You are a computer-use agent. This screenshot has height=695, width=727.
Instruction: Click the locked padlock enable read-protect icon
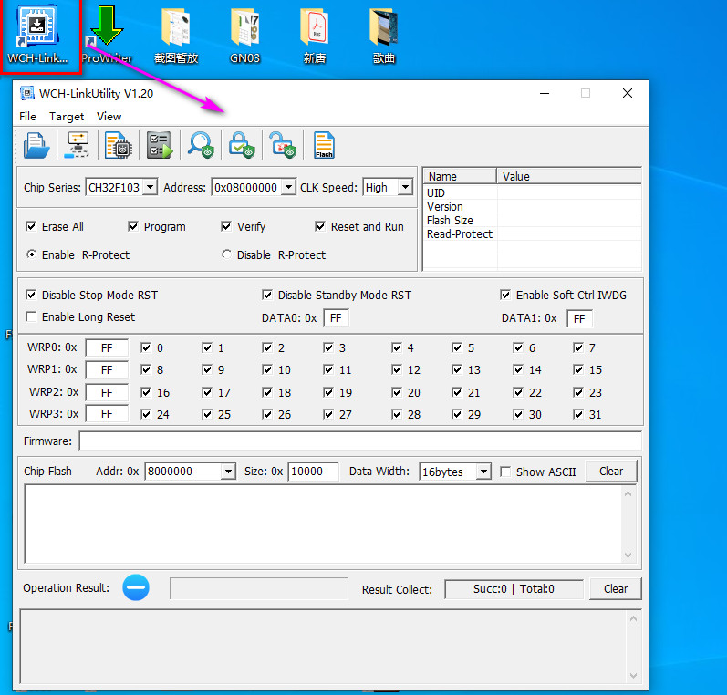coord(242,145)
